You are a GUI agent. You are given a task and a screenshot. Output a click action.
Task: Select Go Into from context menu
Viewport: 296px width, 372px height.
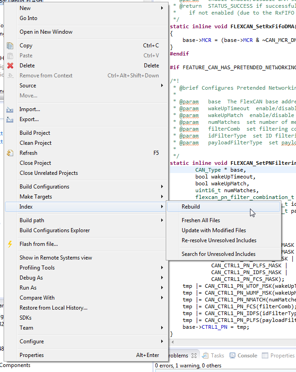86,18
